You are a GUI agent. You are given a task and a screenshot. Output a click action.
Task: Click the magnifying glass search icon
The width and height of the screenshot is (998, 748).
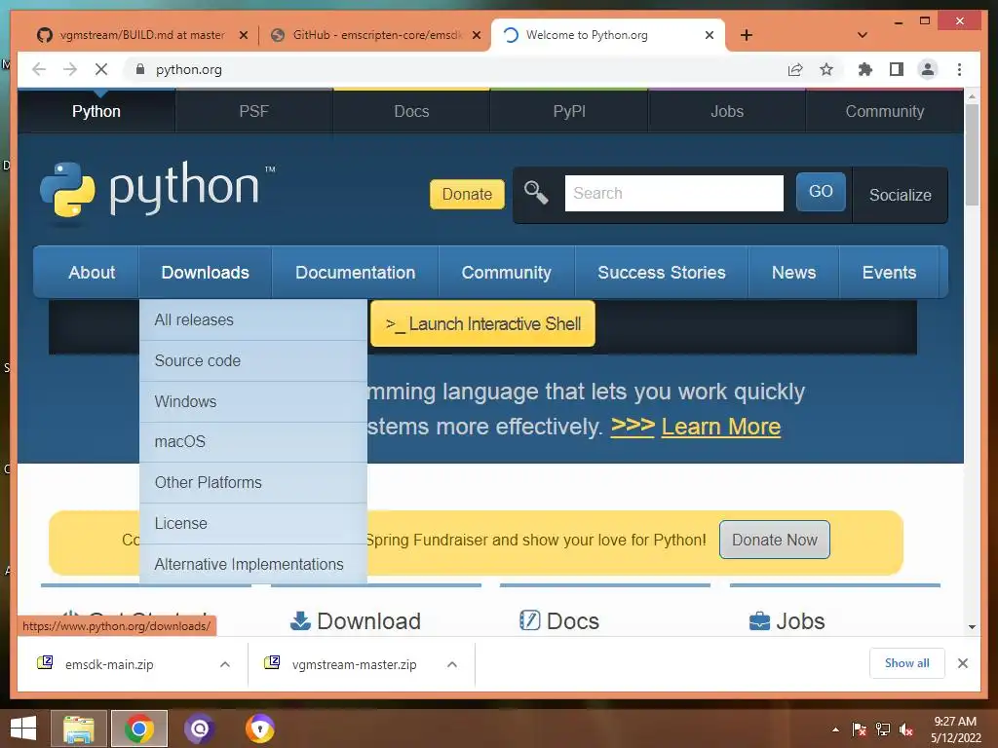point(536,192)
